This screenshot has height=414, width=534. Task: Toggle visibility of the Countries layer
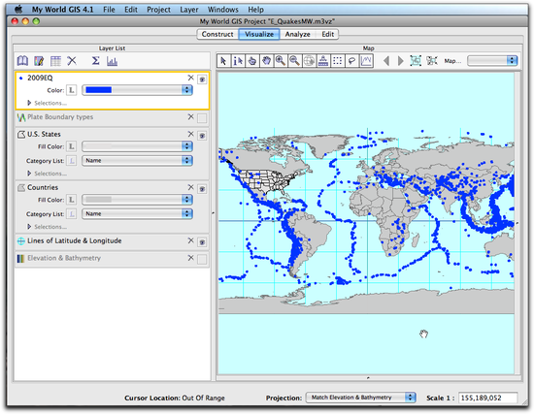tap(202, 189)
